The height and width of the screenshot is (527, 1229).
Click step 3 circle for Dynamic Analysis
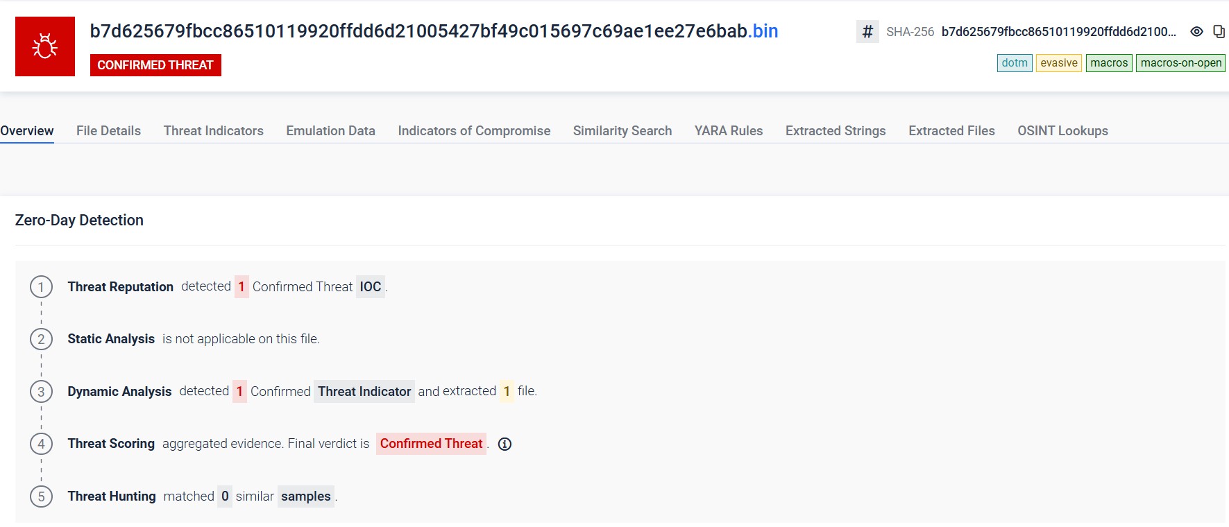point(42,392)
